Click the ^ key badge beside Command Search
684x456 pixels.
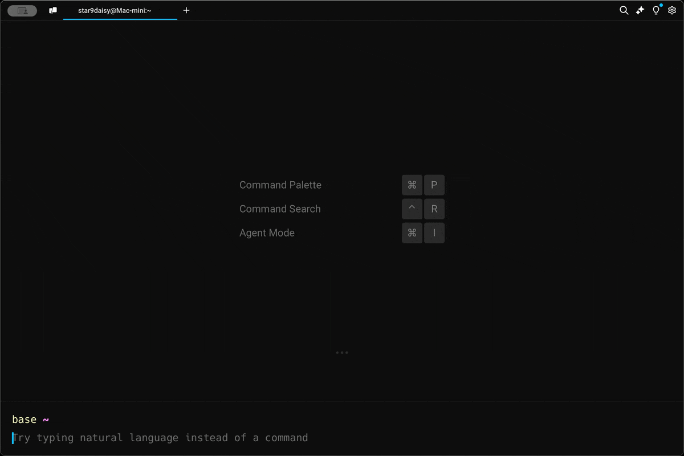tap(412, 209)
